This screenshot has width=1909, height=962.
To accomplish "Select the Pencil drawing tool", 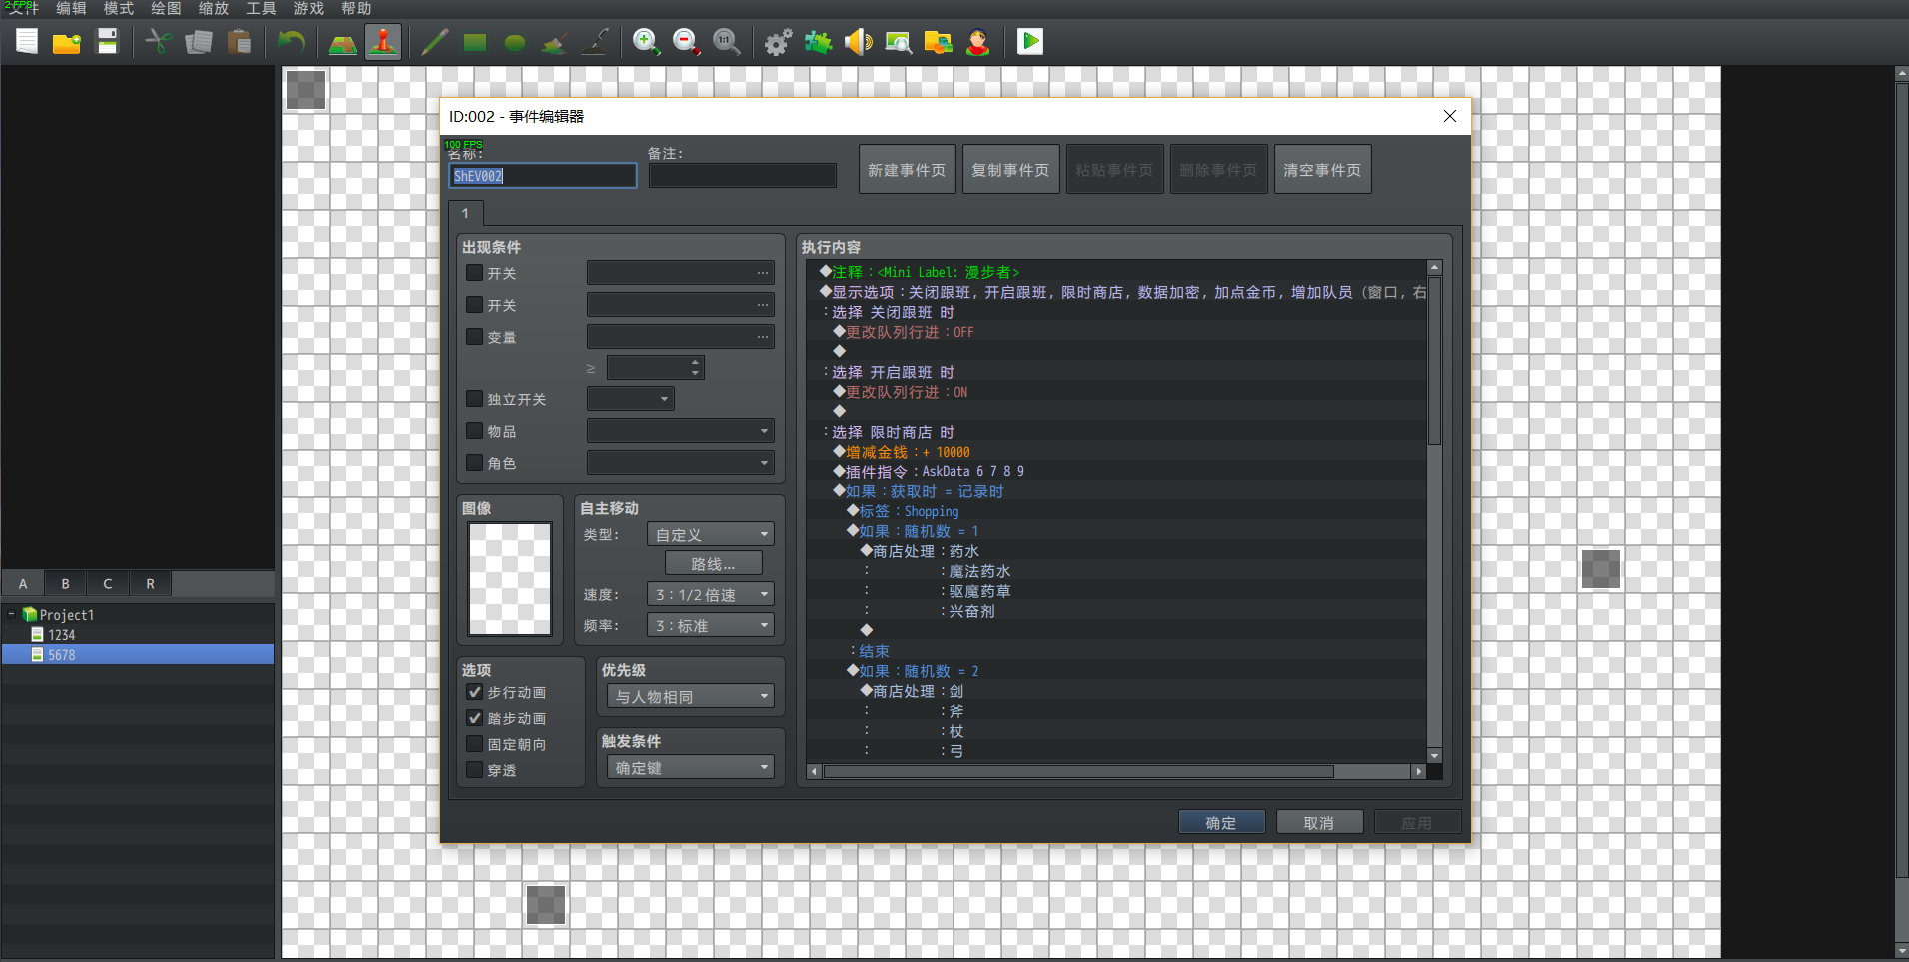I will click(x=435, y=42).
